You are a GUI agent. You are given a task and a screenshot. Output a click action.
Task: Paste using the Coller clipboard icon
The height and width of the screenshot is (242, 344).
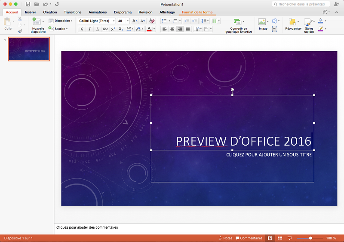(8, 22)
